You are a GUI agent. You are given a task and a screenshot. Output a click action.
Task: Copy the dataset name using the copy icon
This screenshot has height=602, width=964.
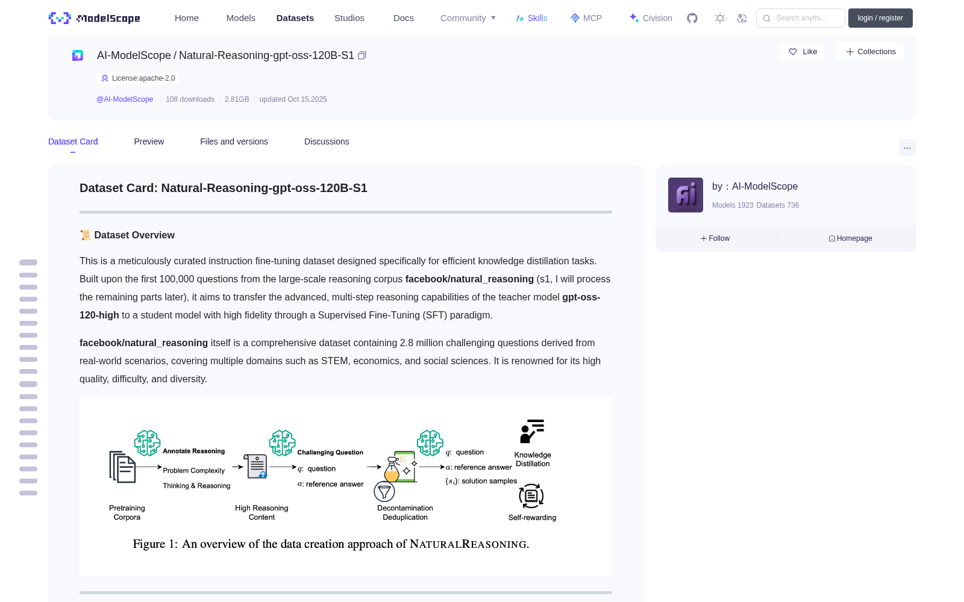[362, 55]
